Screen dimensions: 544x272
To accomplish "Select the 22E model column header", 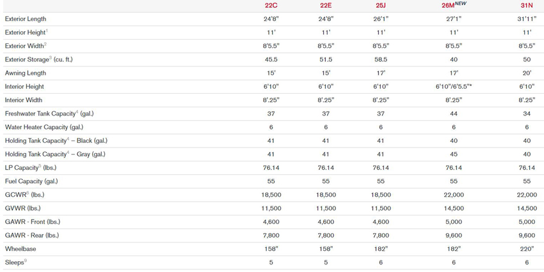I will click(x=326, y=6).
